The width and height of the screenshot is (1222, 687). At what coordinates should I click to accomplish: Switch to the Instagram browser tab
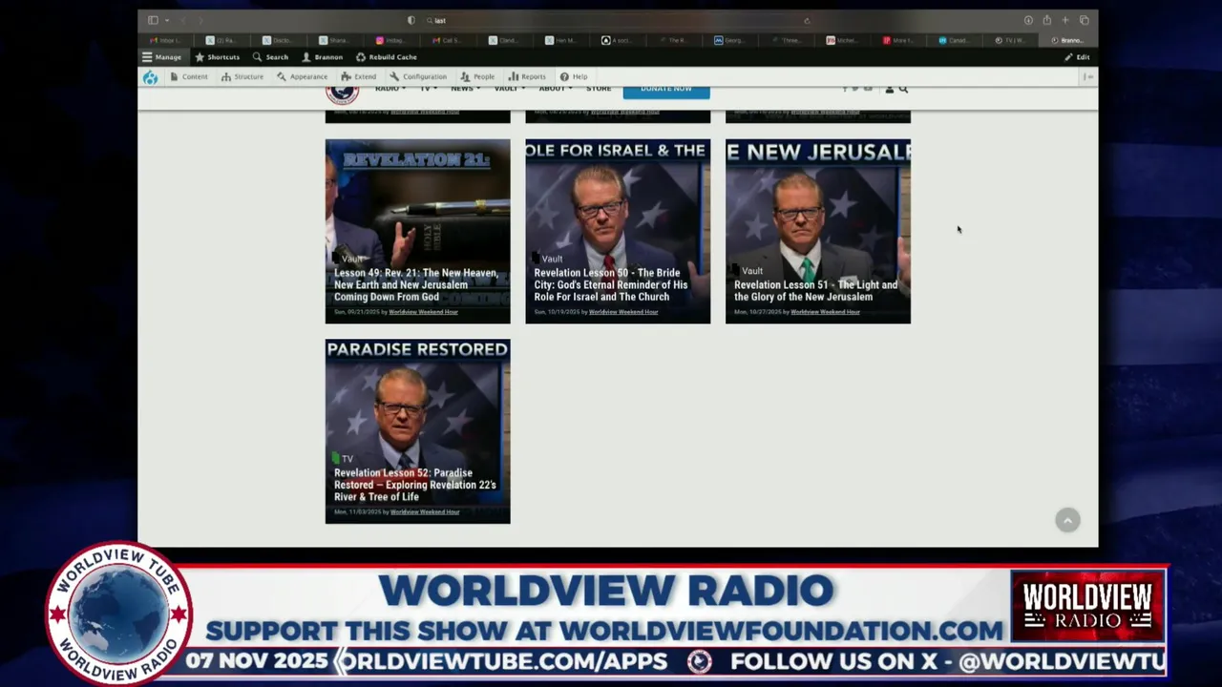click(393, 40)
